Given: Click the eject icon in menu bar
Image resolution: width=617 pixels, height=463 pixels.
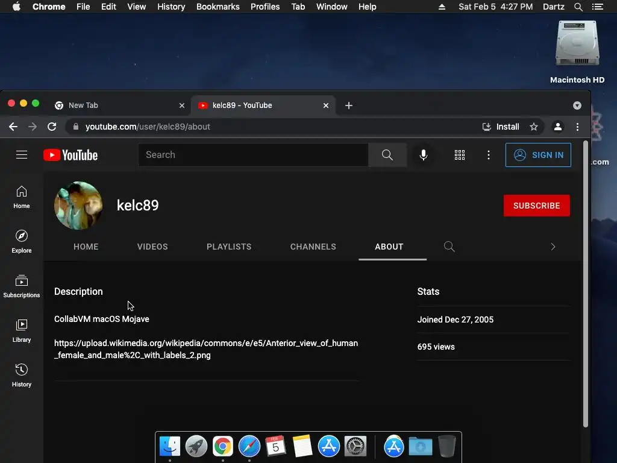Looking at the screenshot, I should tap(442, 7).
